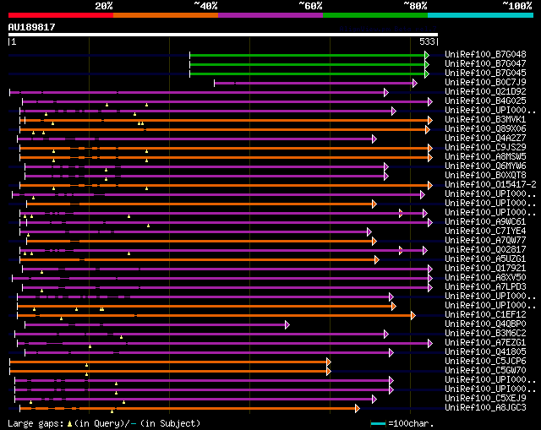Click the green arrowhead ending B7G047's bar
541x430 pixels.
(427, 64)
